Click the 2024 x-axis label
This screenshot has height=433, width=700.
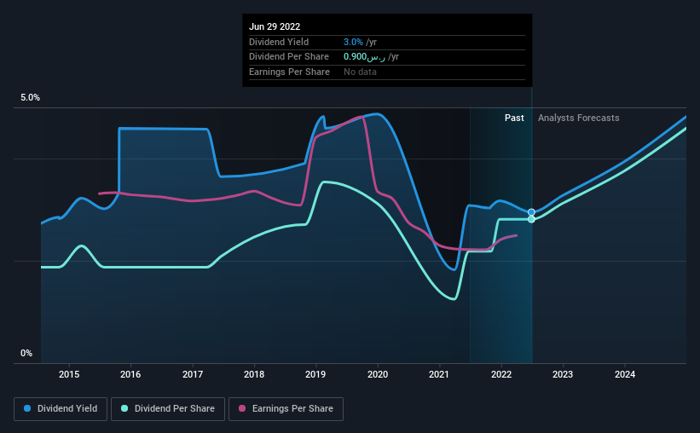tap(625, 374)
